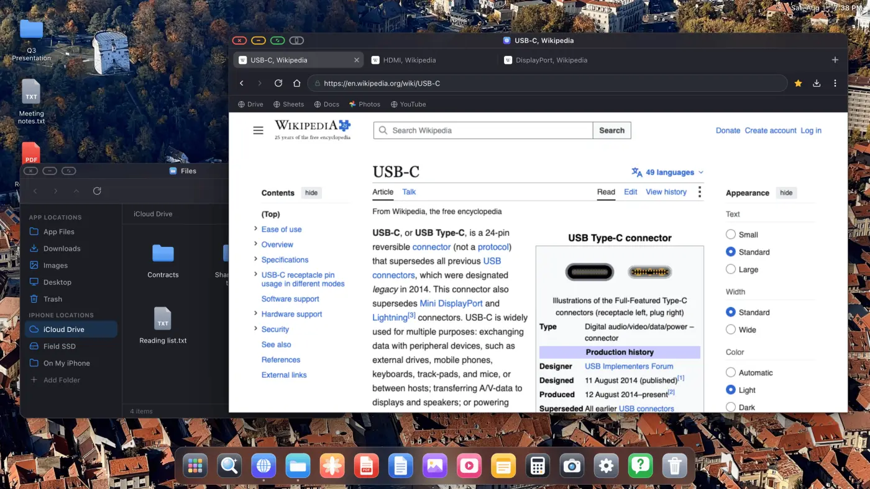Toggle the browser sidebar panel button
This screenshot has height=489, width=870.
[297, 40]
